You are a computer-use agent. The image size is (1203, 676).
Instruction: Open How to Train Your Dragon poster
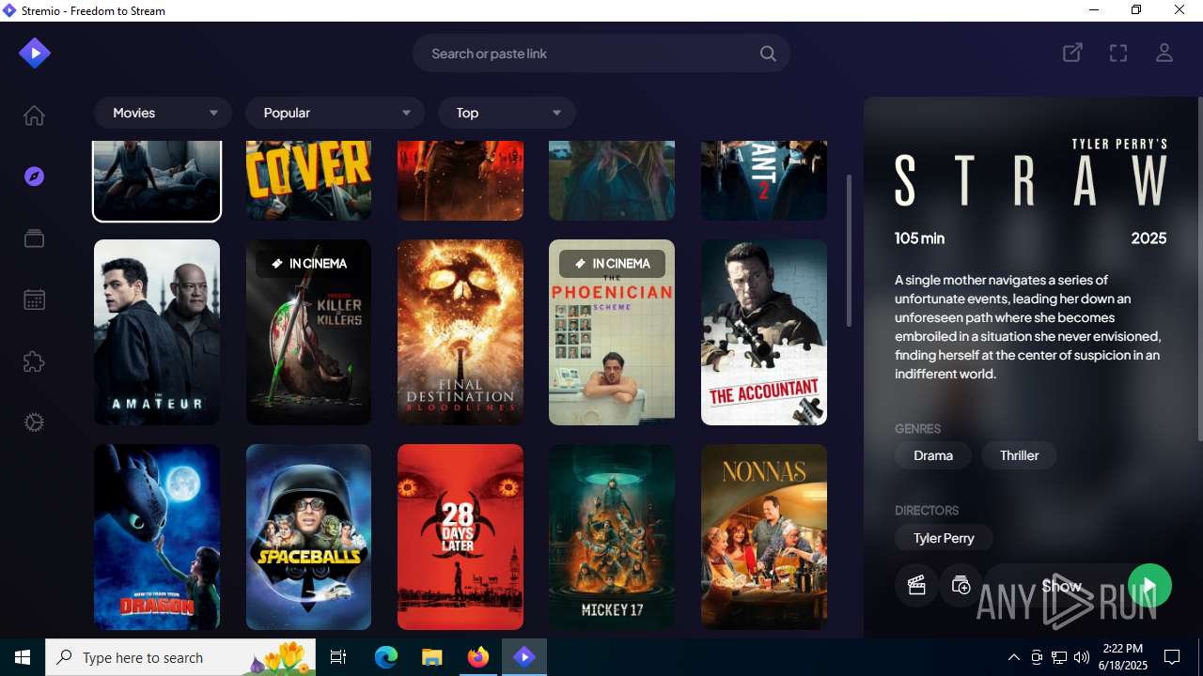click(x=157, y=537)
